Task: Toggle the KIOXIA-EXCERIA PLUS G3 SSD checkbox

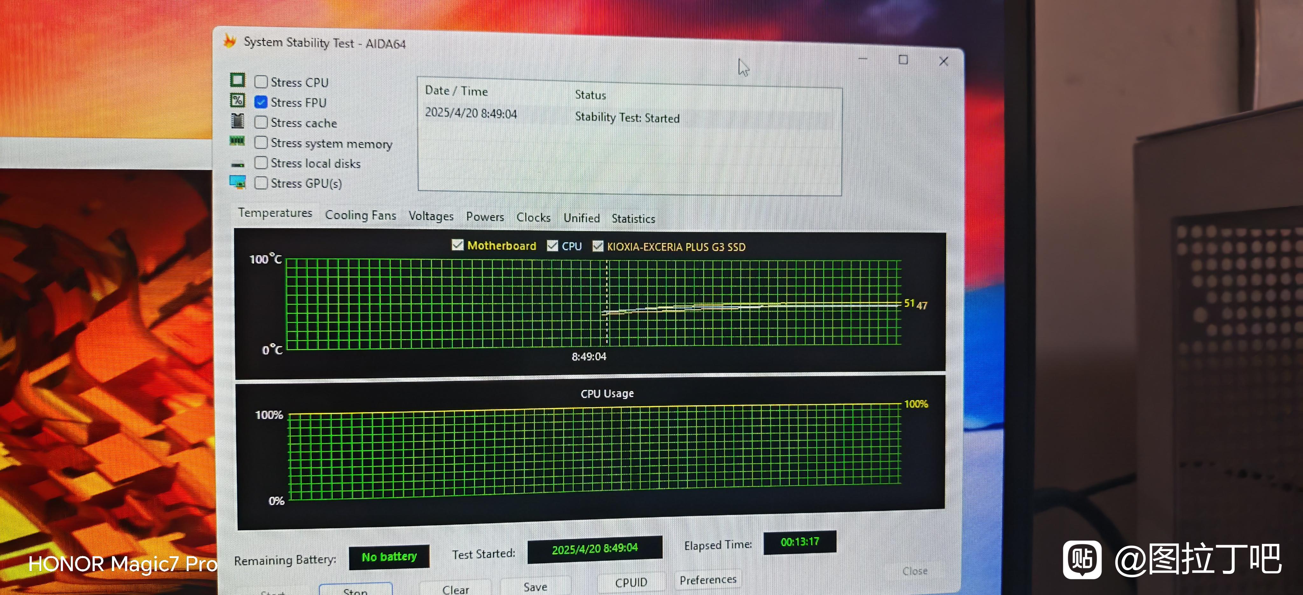Action: 598,246
